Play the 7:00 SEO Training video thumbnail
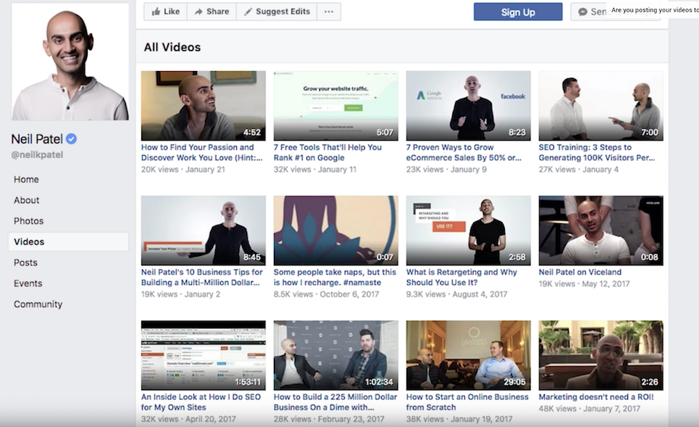 pos(600,106)
